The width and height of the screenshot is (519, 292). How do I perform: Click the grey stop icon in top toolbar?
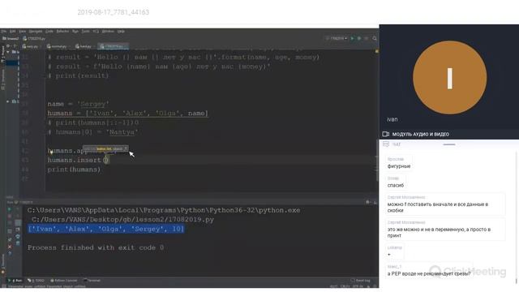(x=367, y=38)
